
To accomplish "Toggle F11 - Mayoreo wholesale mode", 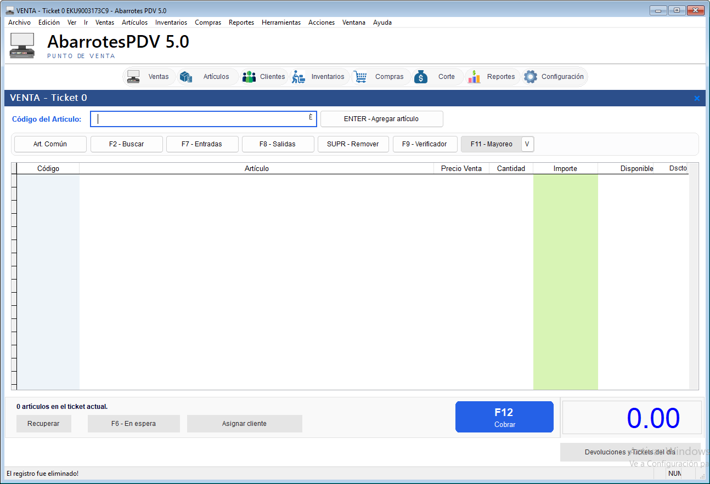I will click(491, 144).
